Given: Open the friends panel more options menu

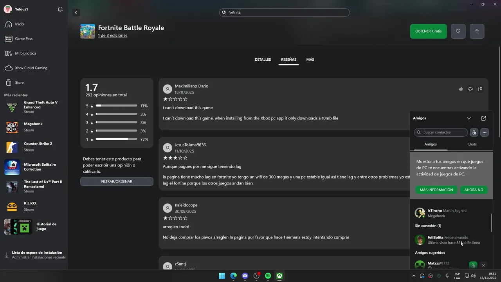Looking at the screenshot, I should 485,132.
